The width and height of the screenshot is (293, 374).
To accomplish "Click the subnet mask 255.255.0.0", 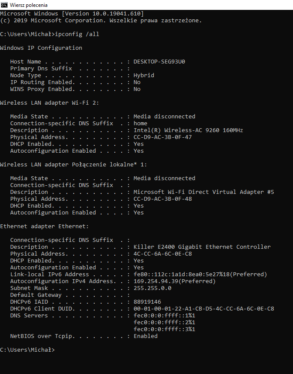I will tap(152, 288).
